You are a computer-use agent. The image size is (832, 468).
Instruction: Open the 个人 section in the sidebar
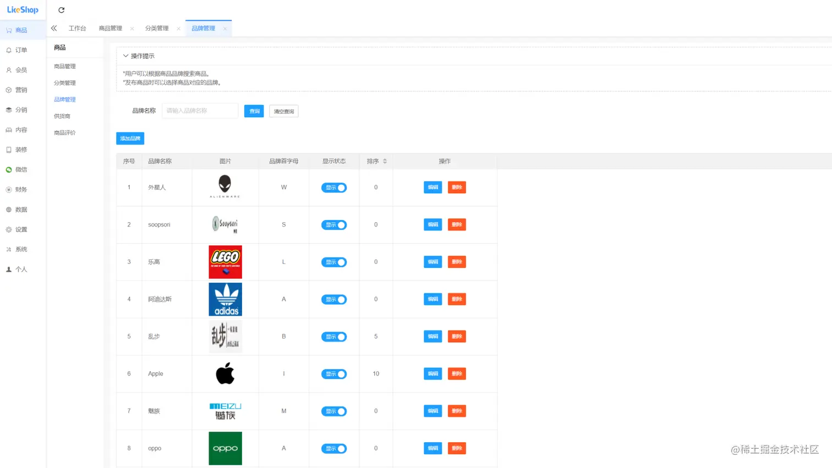coord(23,269)
